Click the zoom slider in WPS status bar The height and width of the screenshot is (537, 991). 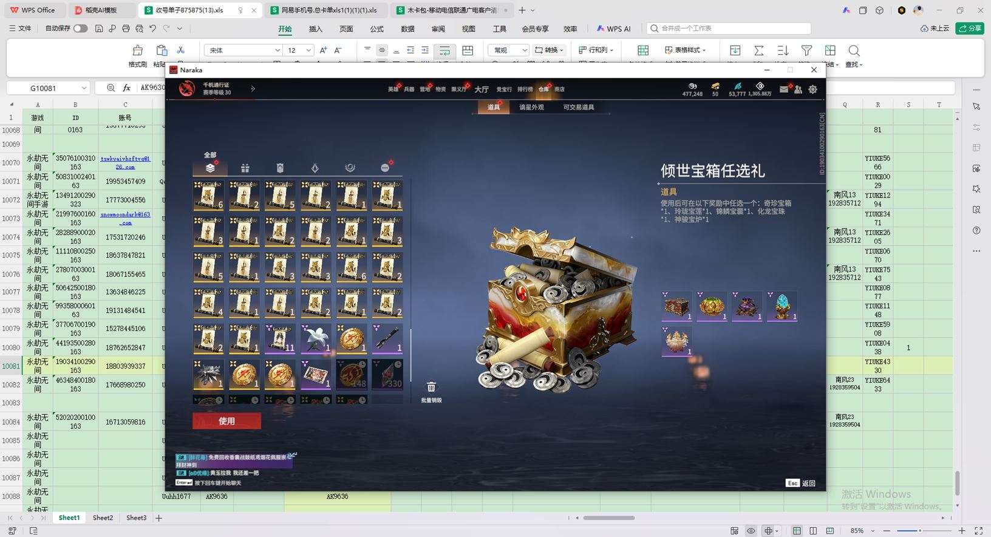[920, 531]
